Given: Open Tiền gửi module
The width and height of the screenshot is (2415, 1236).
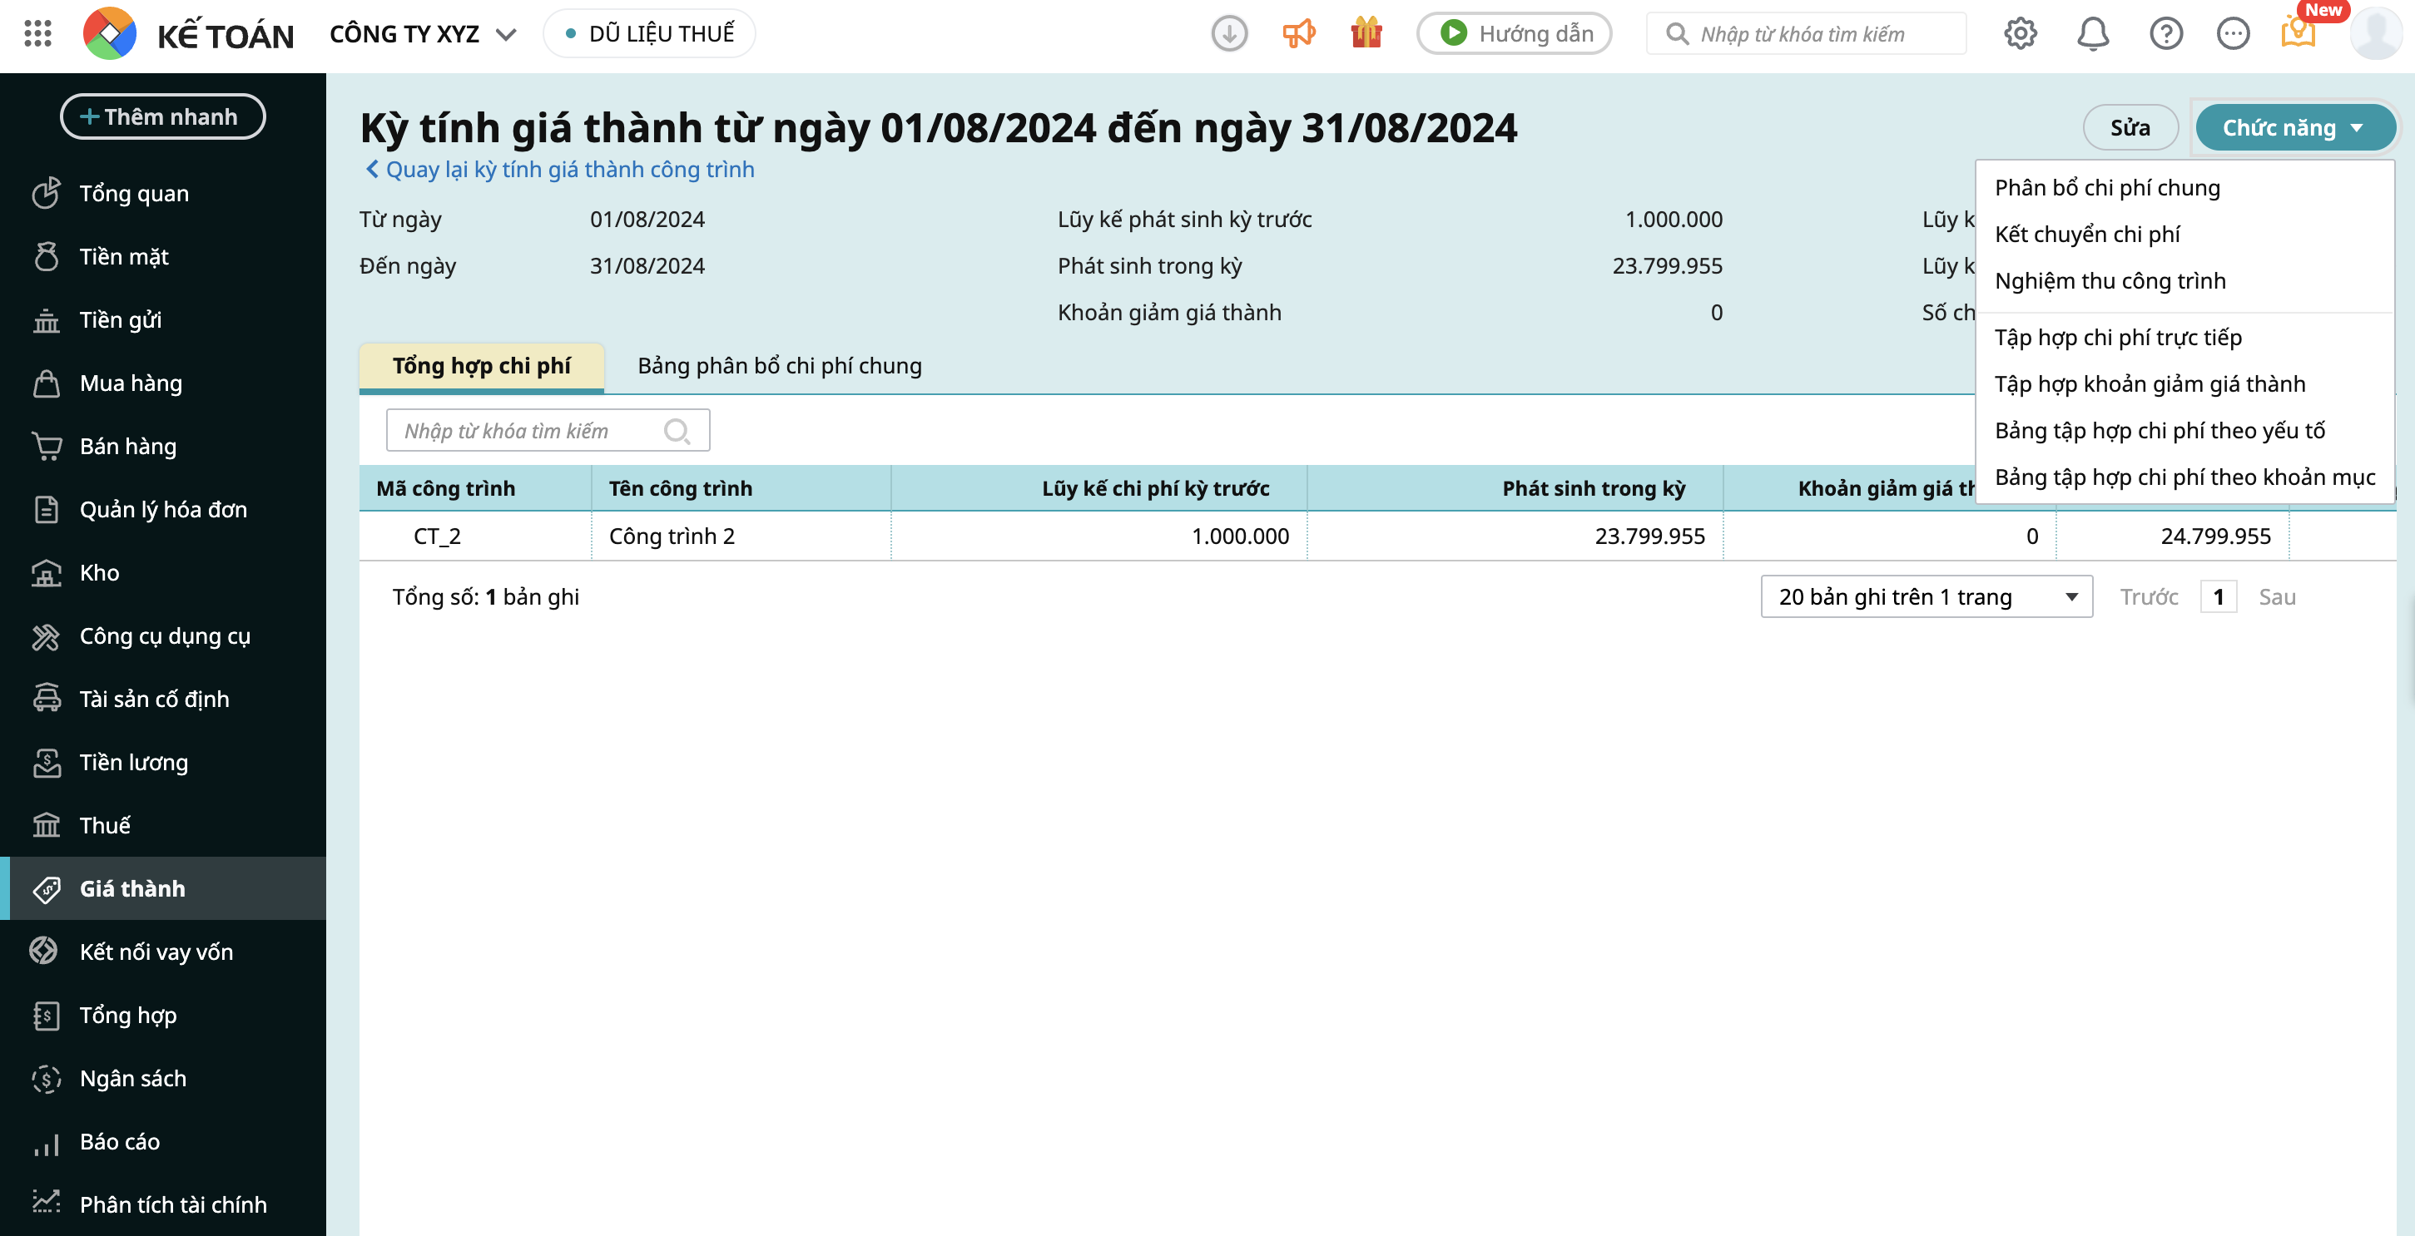Looking at the screenshot, I should [163, 320].
